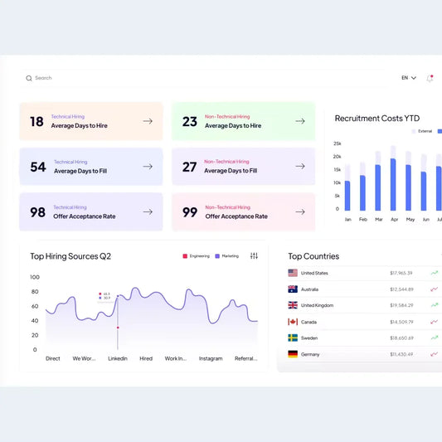Viewport: 442px width, 442px height.
Task: Click Canada downward trend icon
Action: click(435, 322)
